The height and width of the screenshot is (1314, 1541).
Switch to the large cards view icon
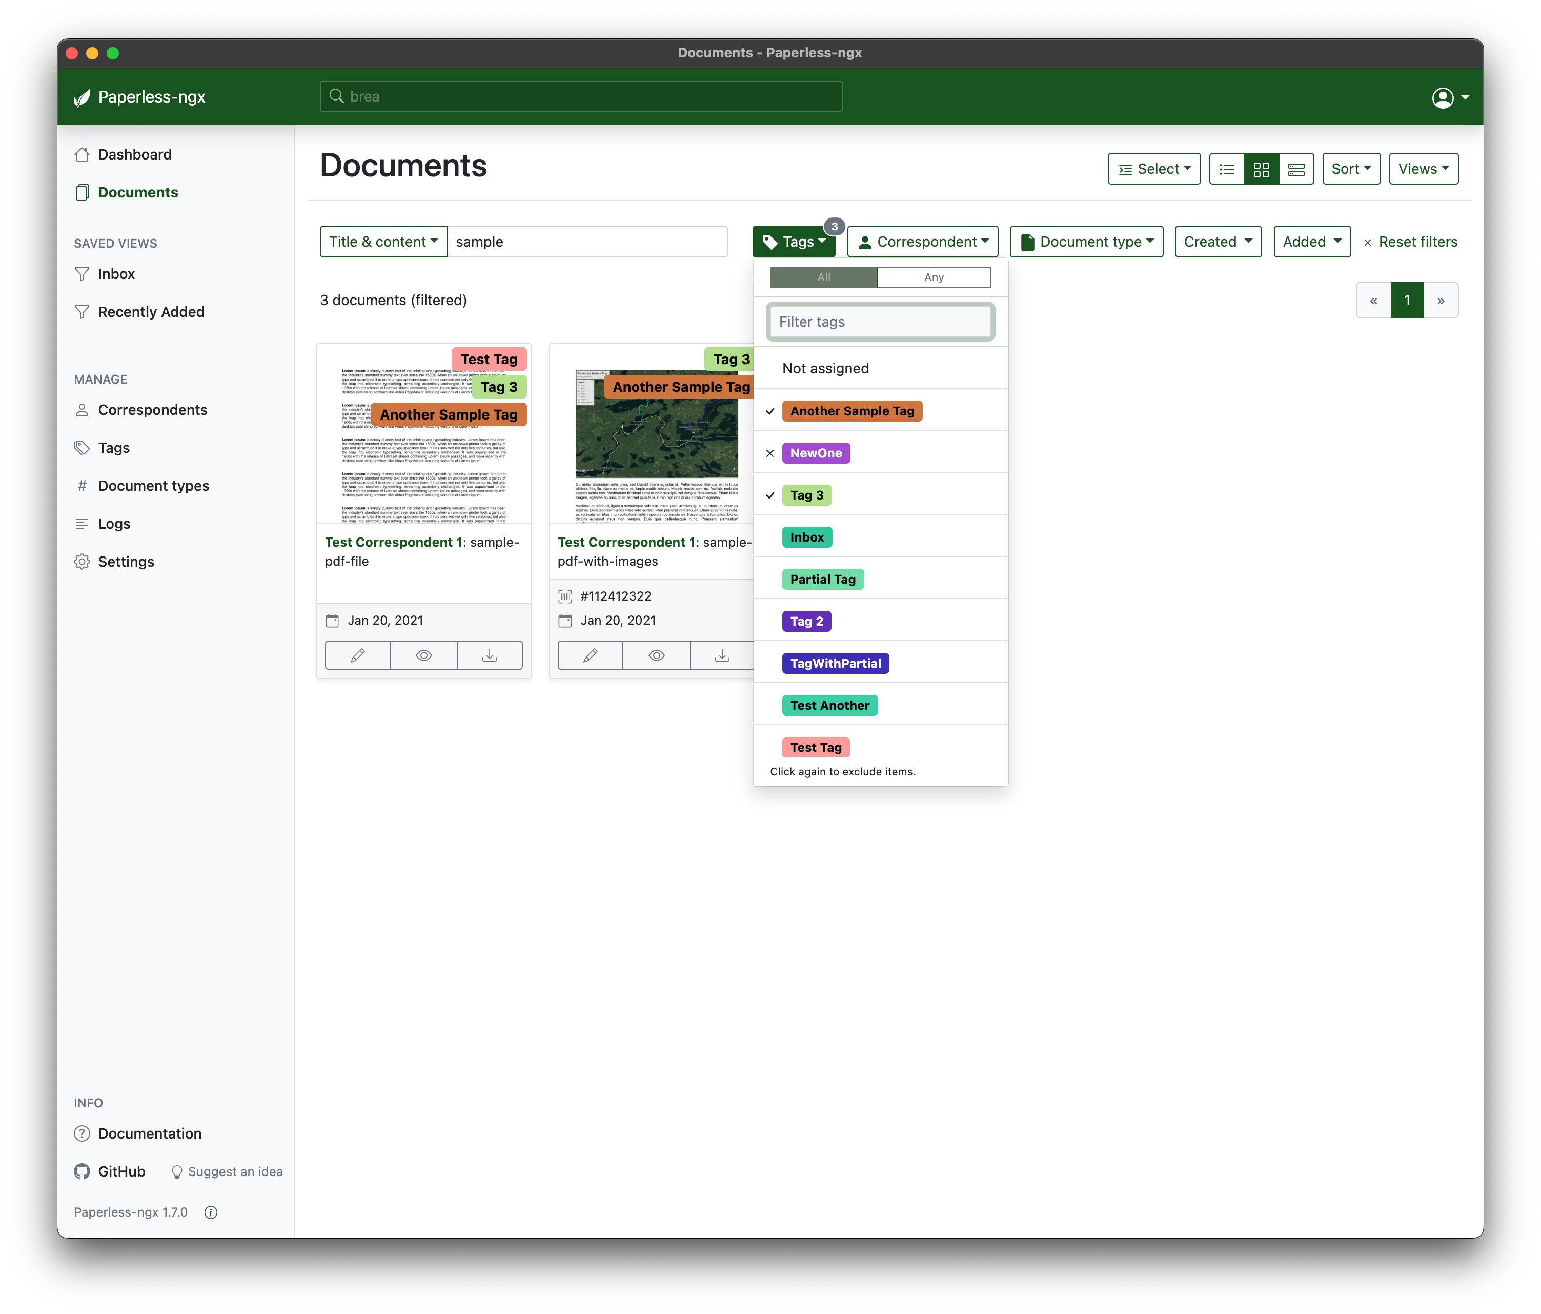1295,169
